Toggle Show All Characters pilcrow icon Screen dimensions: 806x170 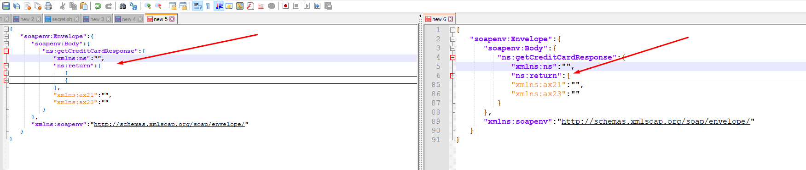[208, 6]
